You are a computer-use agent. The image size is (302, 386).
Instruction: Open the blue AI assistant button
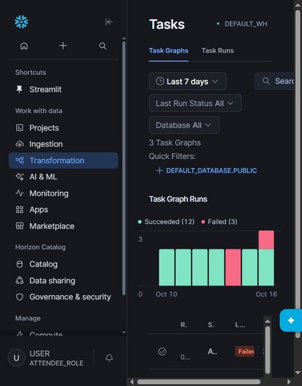coord(291,321)
